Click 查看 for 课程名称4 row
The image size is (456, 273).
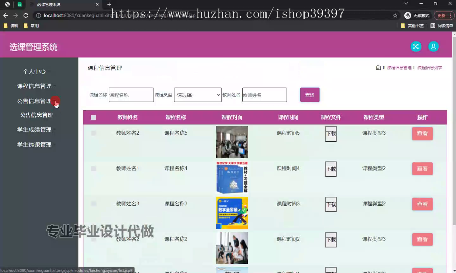click(422, 169)
